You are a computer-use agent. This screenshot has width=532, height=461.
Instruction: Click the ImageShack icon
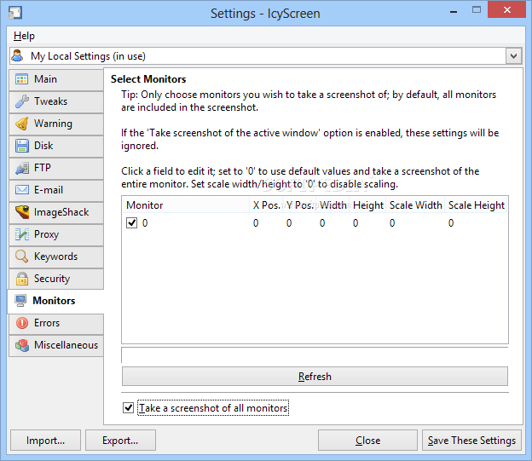coord(21,212)
